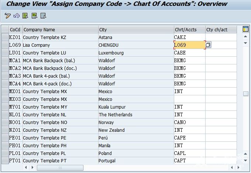Open the table configuration settings icon
Image resolution: width=251 pixels, height=173 pixels.
(245, 29)
